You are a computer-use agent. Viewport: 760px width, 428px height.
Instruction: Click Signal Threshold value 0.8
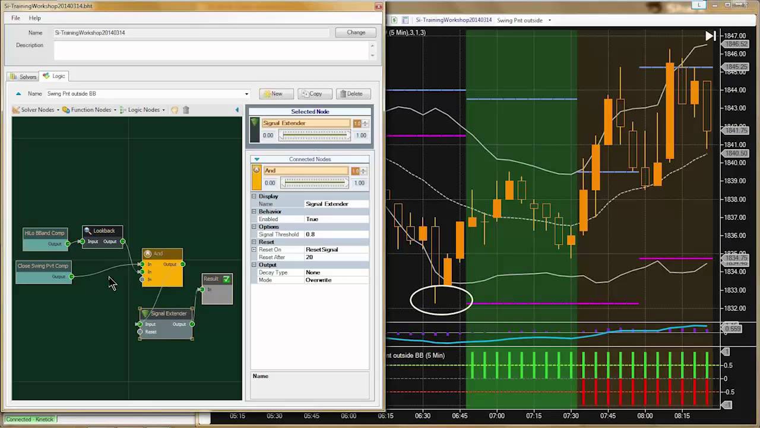[x=336, y=234]
